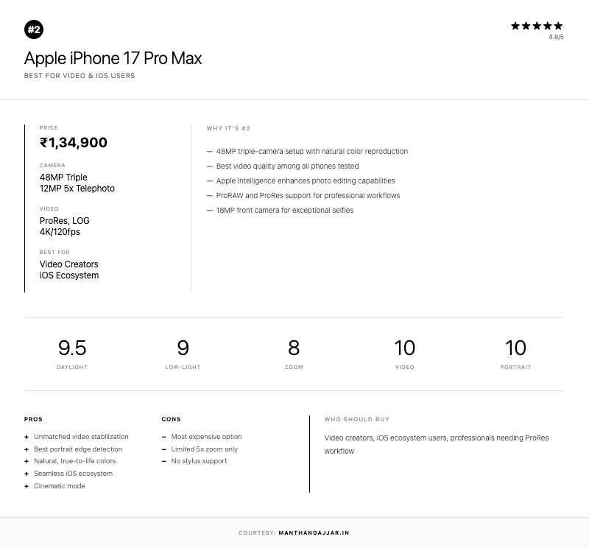Click the plus icon beside Cinematic mode
This screenshot has height=548, width=589.
coord(27,486)
